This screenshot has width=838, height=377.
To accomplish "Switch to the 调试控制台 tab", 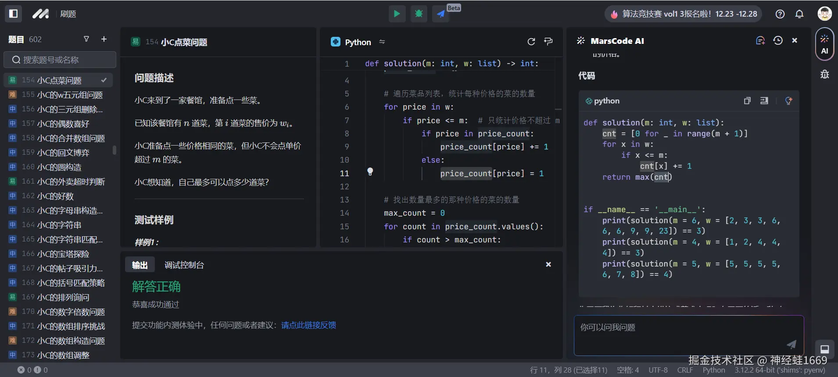I will click(184, 265).
